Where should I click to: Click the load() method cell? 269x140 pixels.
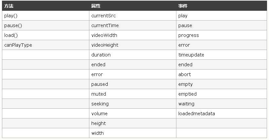click(45, 35)
